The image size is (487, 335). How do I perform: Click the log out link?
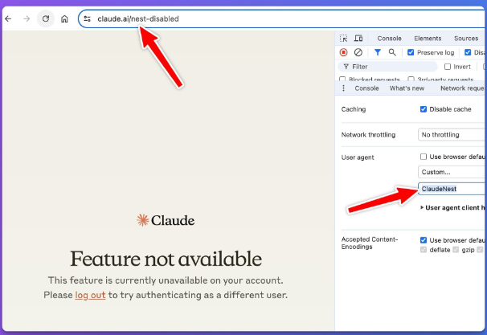pos(90,295)
